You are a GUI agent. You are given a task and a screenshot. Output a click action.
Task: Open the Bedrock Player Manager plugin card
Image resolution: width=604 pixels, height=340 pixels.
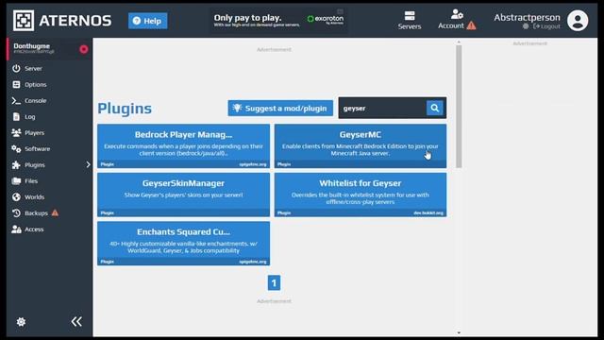(183, 145)
